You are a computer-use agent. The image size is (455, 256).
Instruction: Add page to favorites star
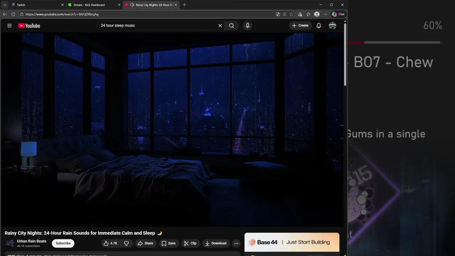(291, 14)
